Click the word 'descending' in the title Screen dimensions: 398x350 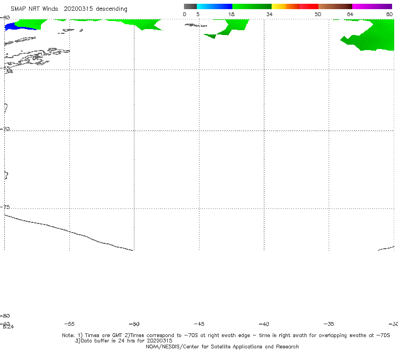pyautogui.click(x=111, y=9)
